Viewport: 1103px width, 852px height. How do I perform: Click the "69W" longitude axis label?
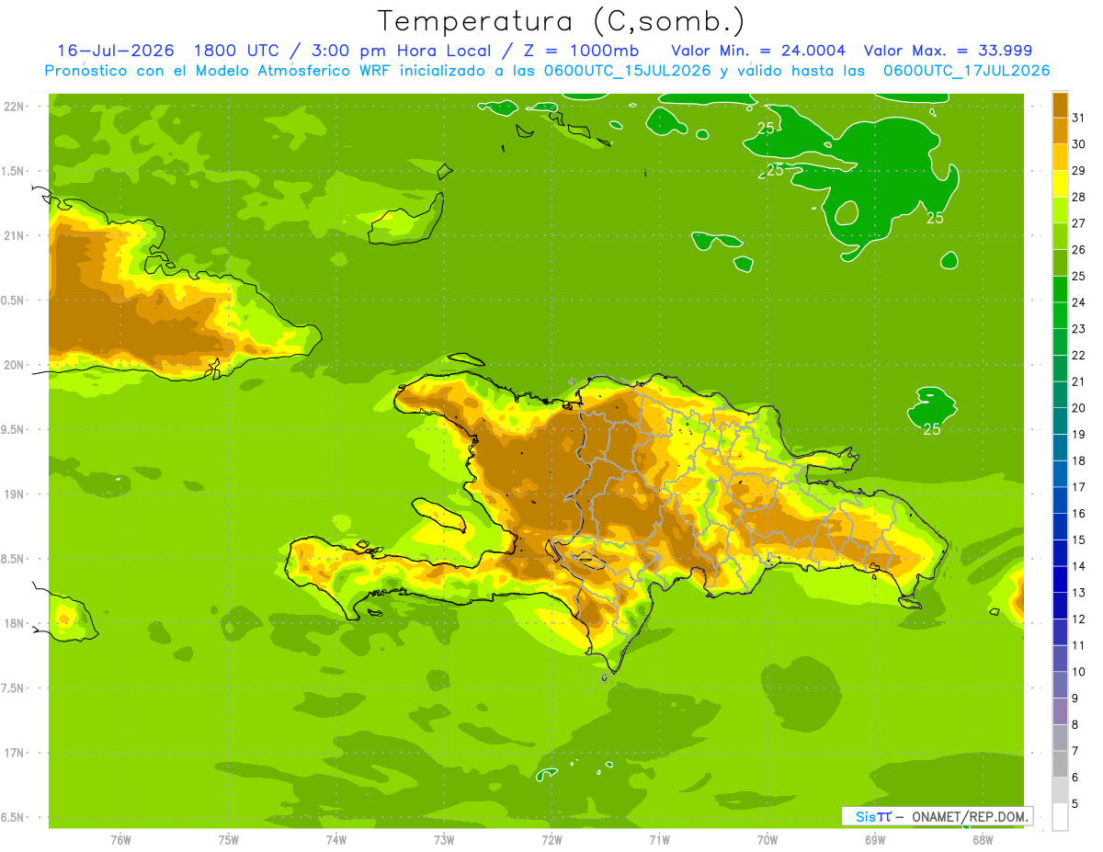[875, 839]
